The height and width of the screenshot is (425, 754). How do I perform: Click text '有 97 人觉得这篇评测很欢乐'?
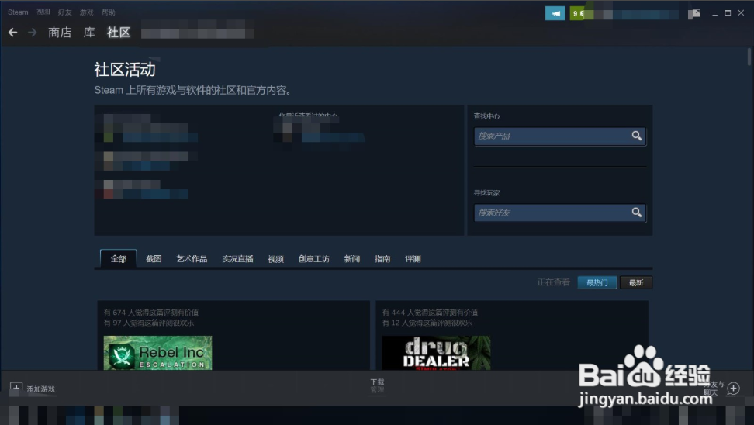149,323
